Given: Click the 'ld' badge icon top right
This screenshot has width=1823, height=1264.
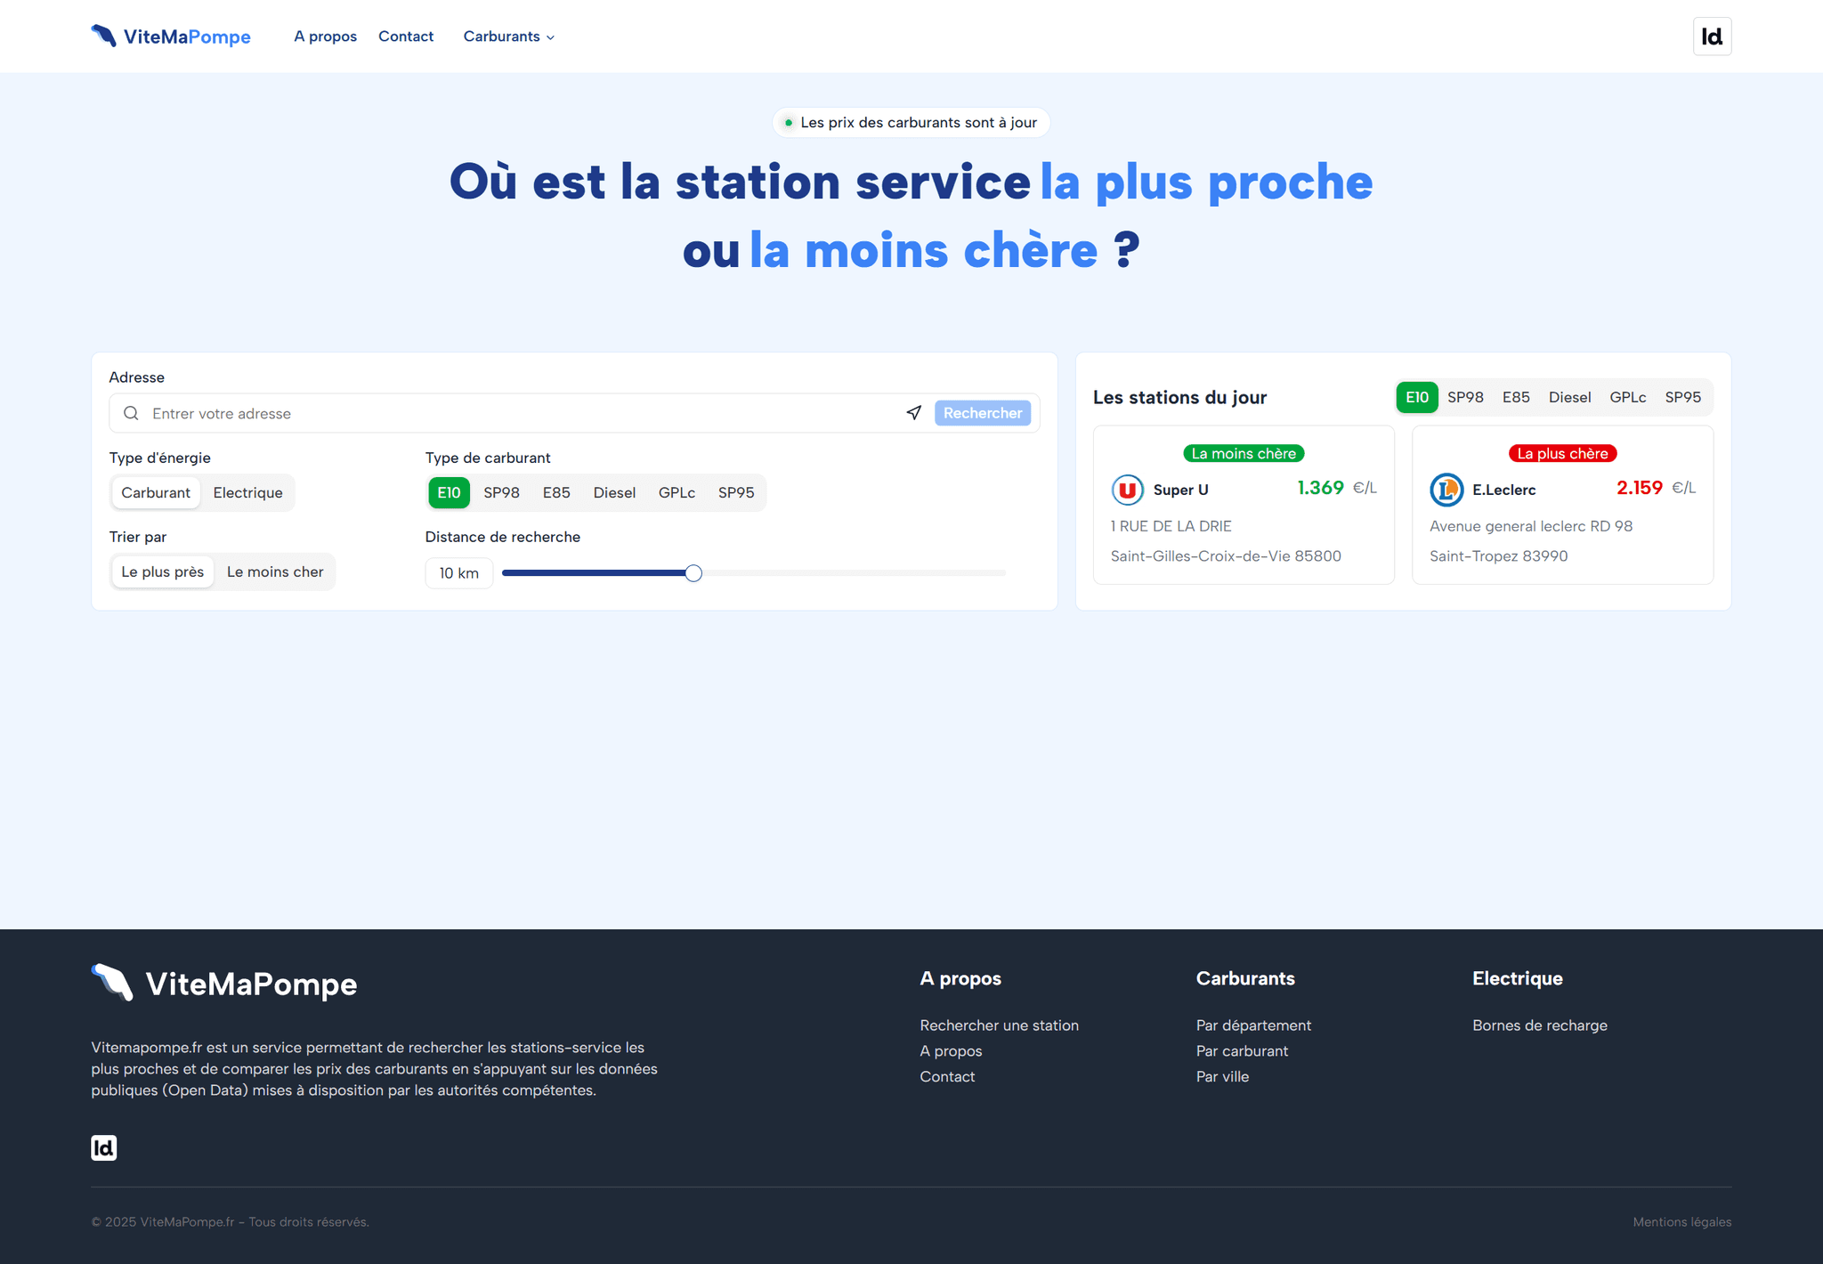Looking at the screenshot, I should click(1711, 36).
